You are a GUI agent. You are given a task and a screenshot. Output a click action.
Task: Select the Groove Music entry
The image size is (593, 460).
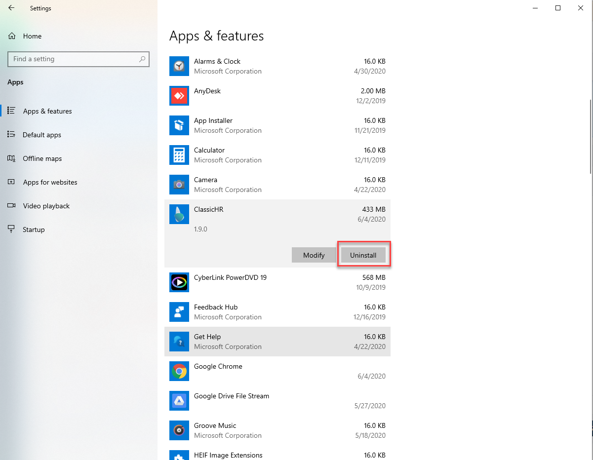click(x=277, y=430)
